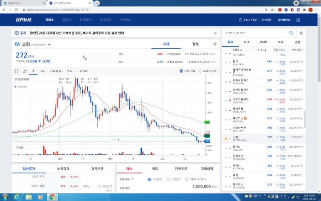Image resolution: width=321 pixels, height=201 pixels.
Task: Select the chart drawing pencil tool
Action: 25,71
